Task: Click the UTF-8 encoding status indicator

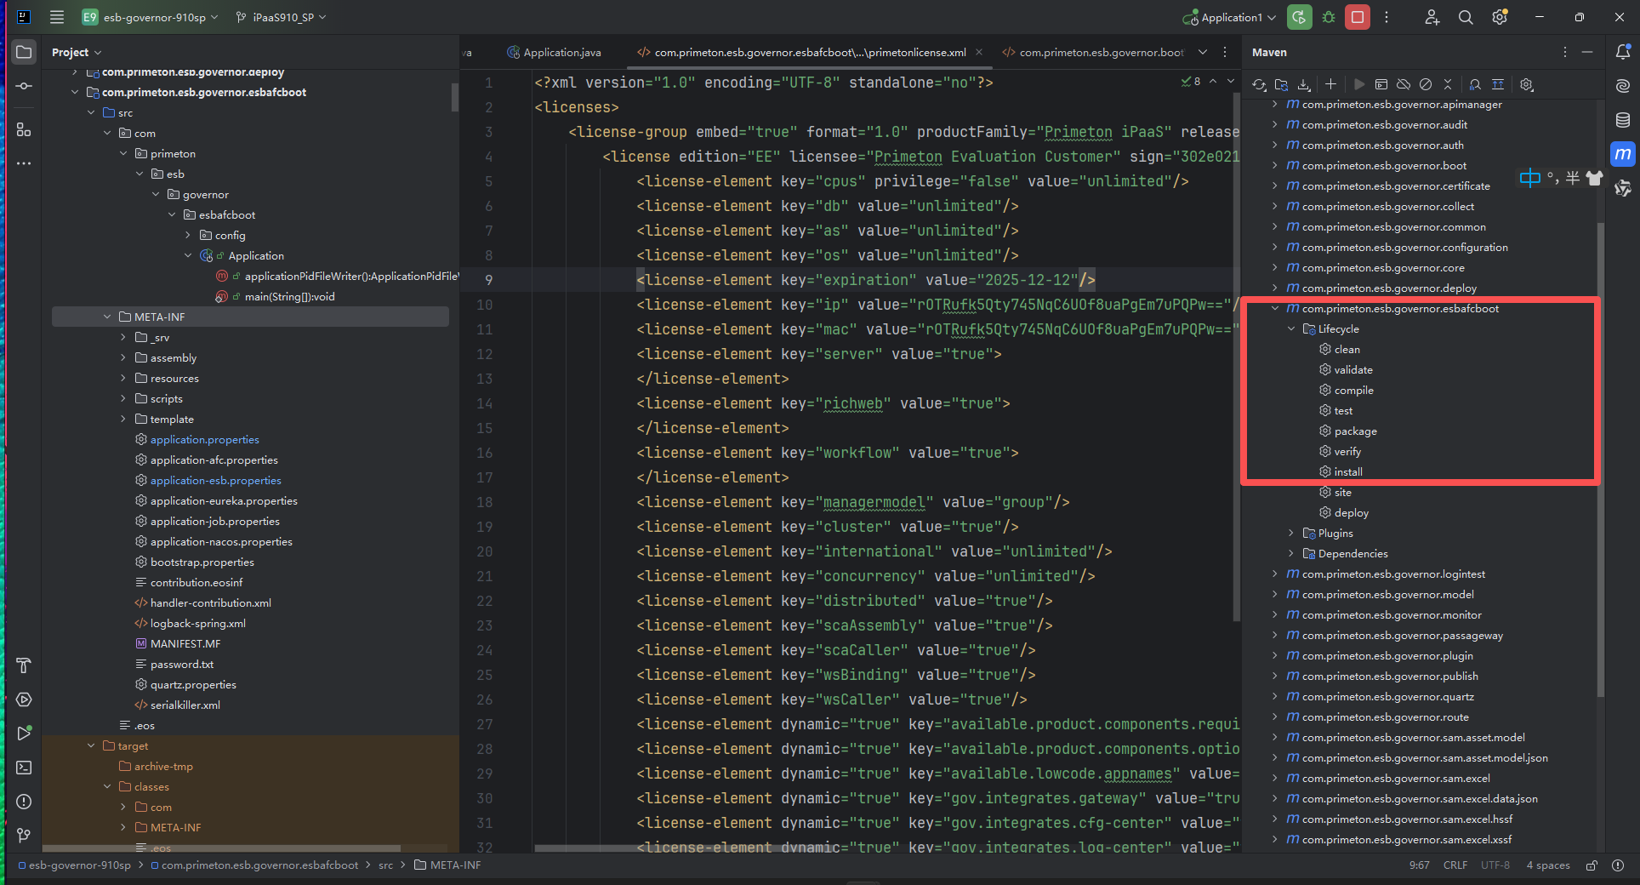Action: point(1495,865)
